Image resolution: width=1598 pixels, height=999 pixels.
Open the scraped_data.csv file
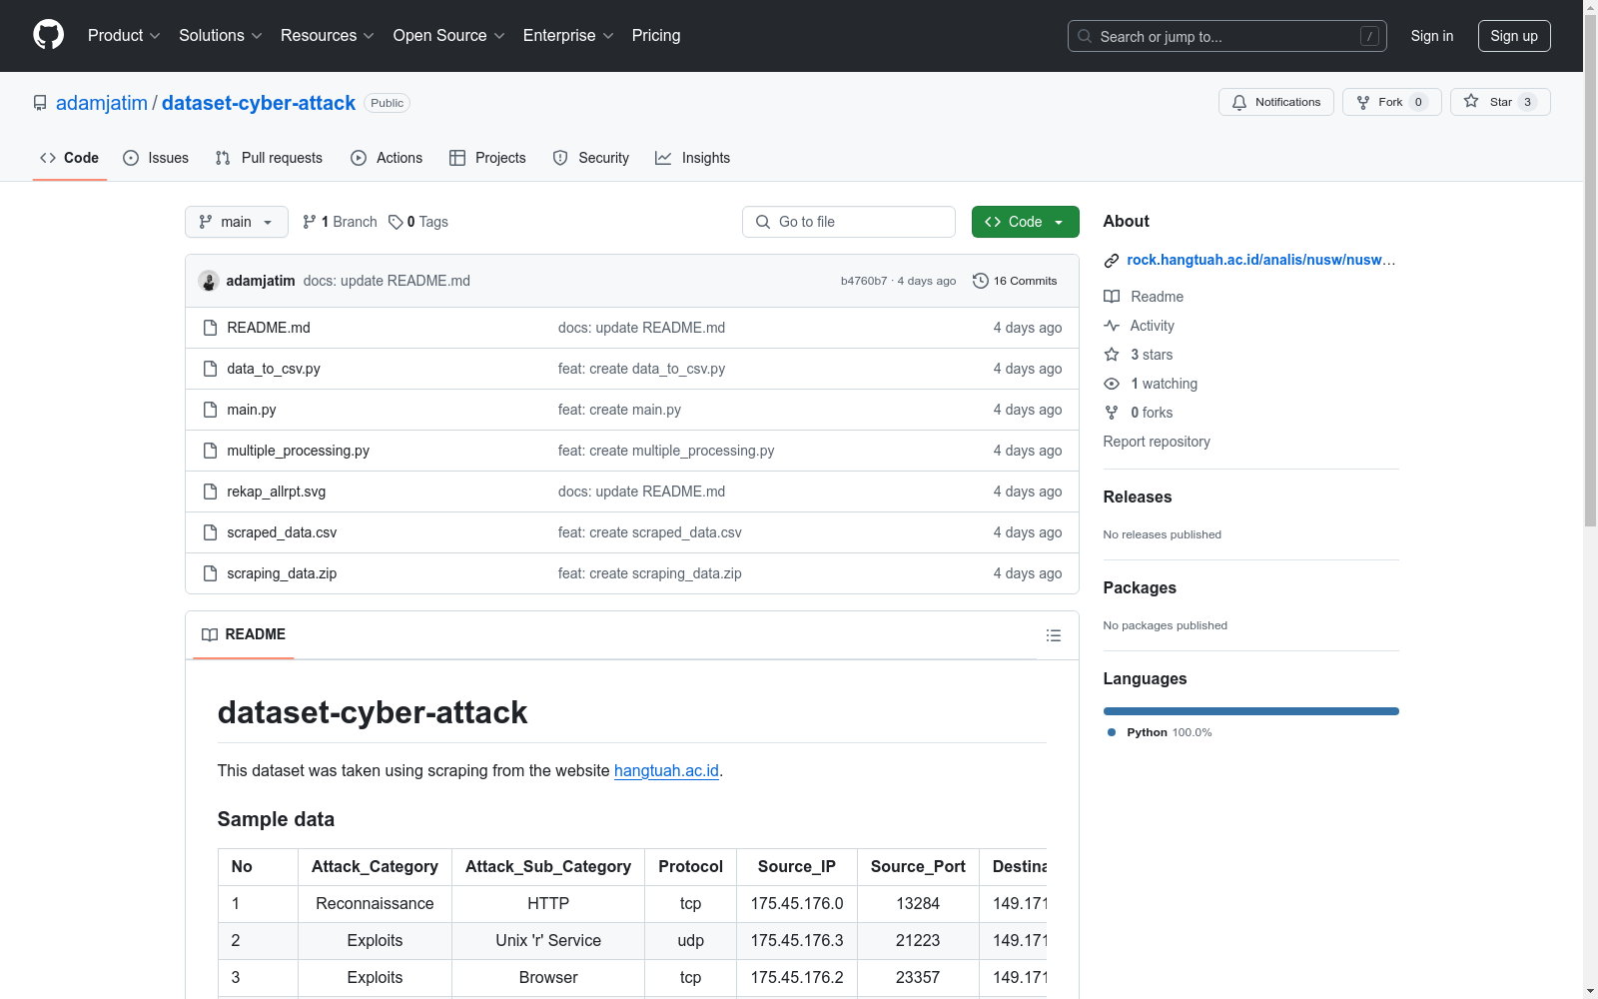[x=282, y=532]
